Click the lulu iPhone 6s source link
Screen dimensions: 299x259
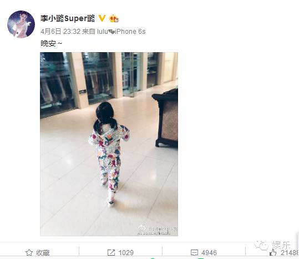[x=121, y=32]
